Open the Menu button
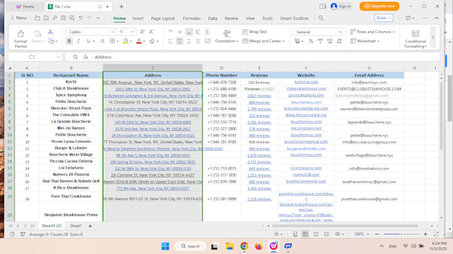This screenshot has height=254, width=453. tap(19, 18)
